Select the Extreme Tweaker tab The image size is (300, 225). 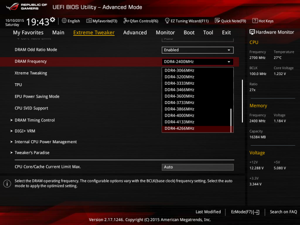[94, 32]
